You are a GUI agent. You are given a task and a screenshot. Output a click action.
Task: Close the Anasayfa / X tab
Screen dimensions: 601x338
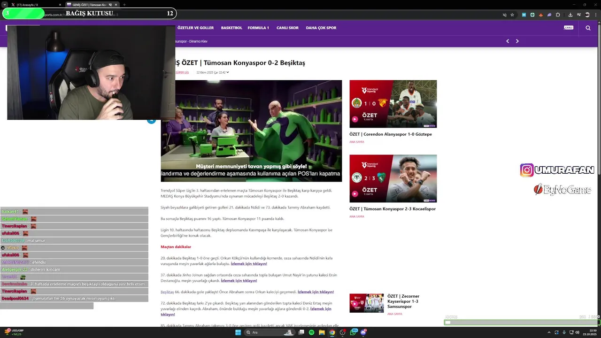(x=60, y=5)
